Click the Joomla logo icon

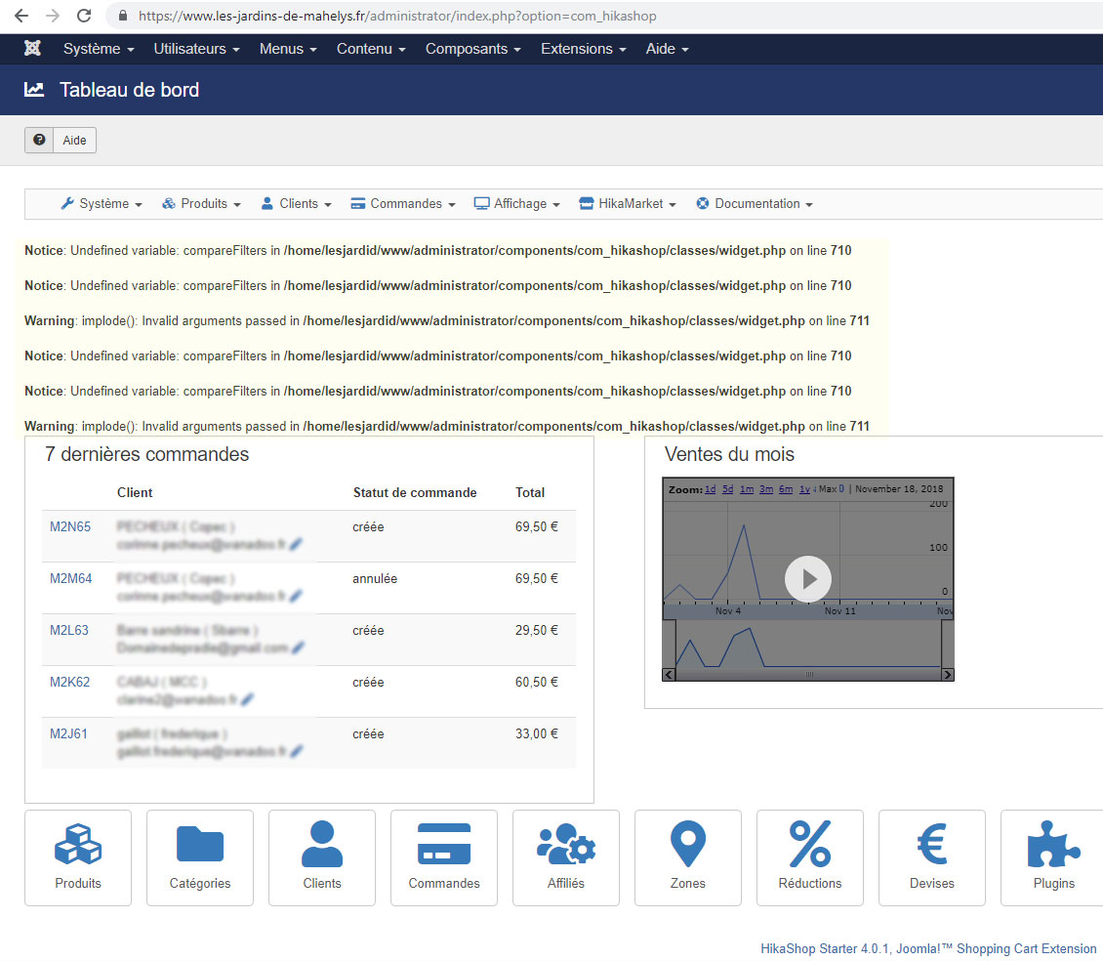(34, 49)
